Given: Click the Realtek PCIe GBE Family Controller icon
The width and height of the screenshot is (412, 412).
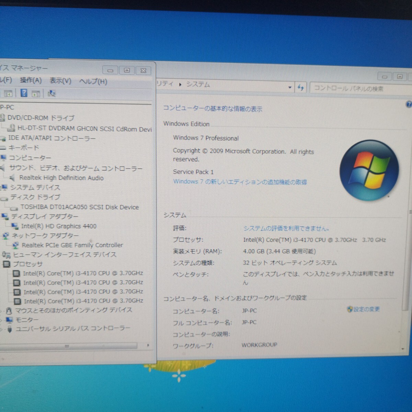Looking at the screenshot, I should [15, 245].
